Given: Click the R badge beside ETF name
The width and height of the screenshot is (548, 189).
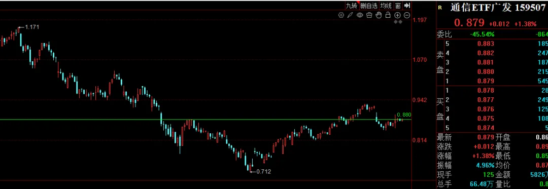Looking at the screenshot, I should coord(439,8).
